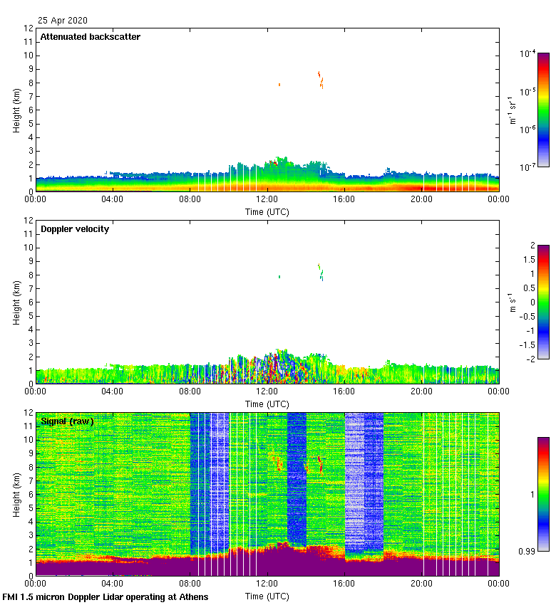Click the 25 Apr 2020 date label

tap(63, 21)
